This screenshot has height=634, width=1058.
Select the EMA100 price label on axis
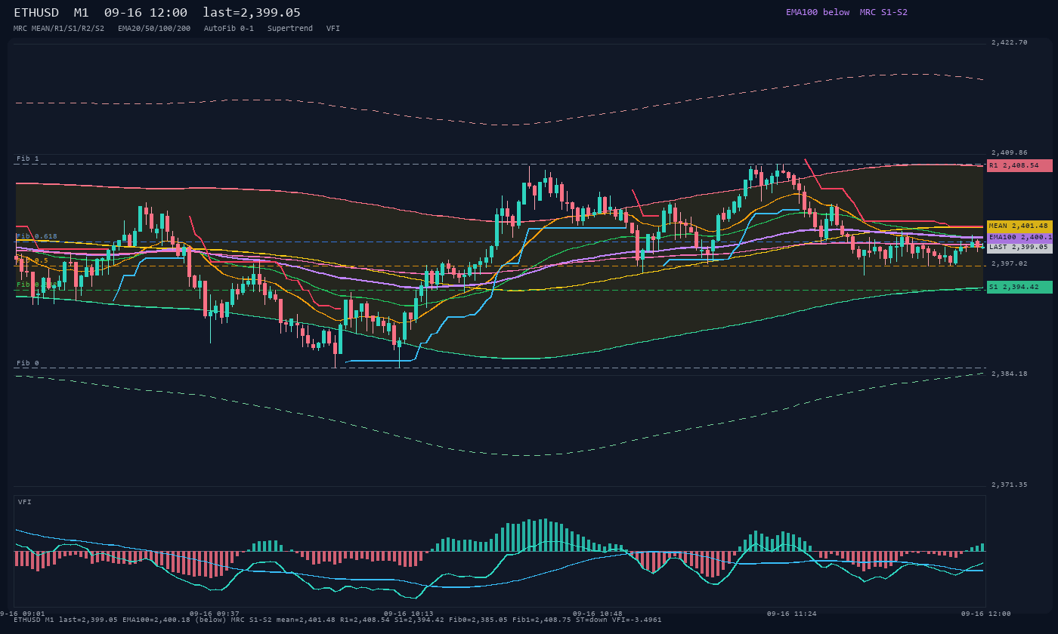1019,237
